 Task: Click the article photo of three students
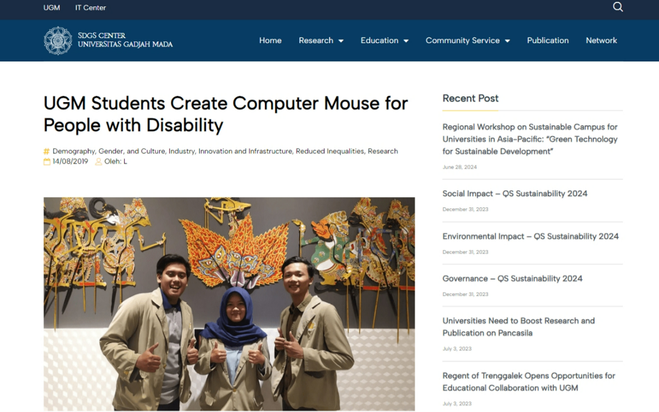tap(229, 304)
